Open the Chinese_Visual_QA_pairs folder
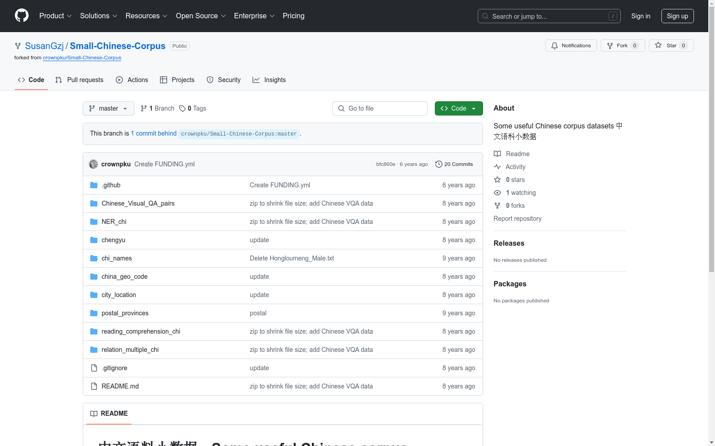Image resolution: width=715 pixels, height=446 pixels. pos(138,203)
